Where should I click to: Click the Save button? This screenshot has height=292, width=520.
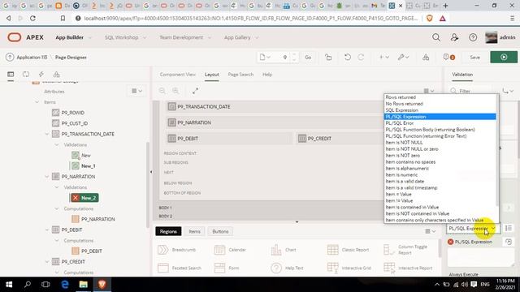coord(474,58)
